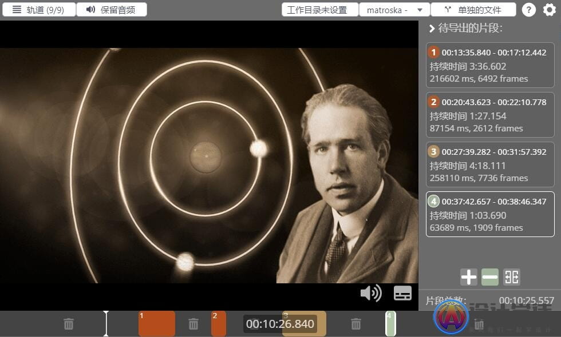Click the speaker volume icon on video

click(371, 293)
